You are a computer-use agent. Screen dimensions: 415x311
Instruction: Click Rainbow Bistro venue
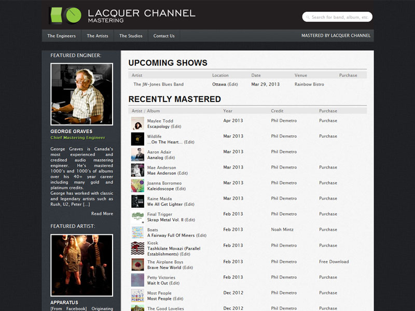tap(309, 84)
